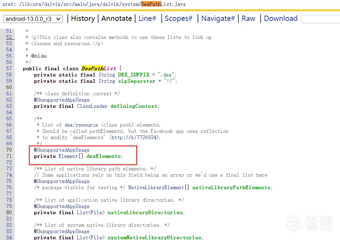Image resolution: width=340 pixels, height=240 pixels.
Task: Jump to line number 57
Action: coord(9,69)
